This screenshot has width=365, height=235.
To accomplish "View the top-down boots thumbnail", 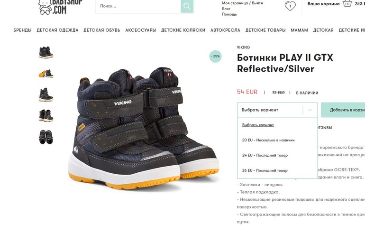I will [46, 137].
